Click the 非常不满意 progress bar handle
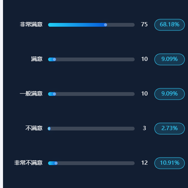The width and height of the screenshot is (188, 188). pyautogui.click(x=56, y=163)
